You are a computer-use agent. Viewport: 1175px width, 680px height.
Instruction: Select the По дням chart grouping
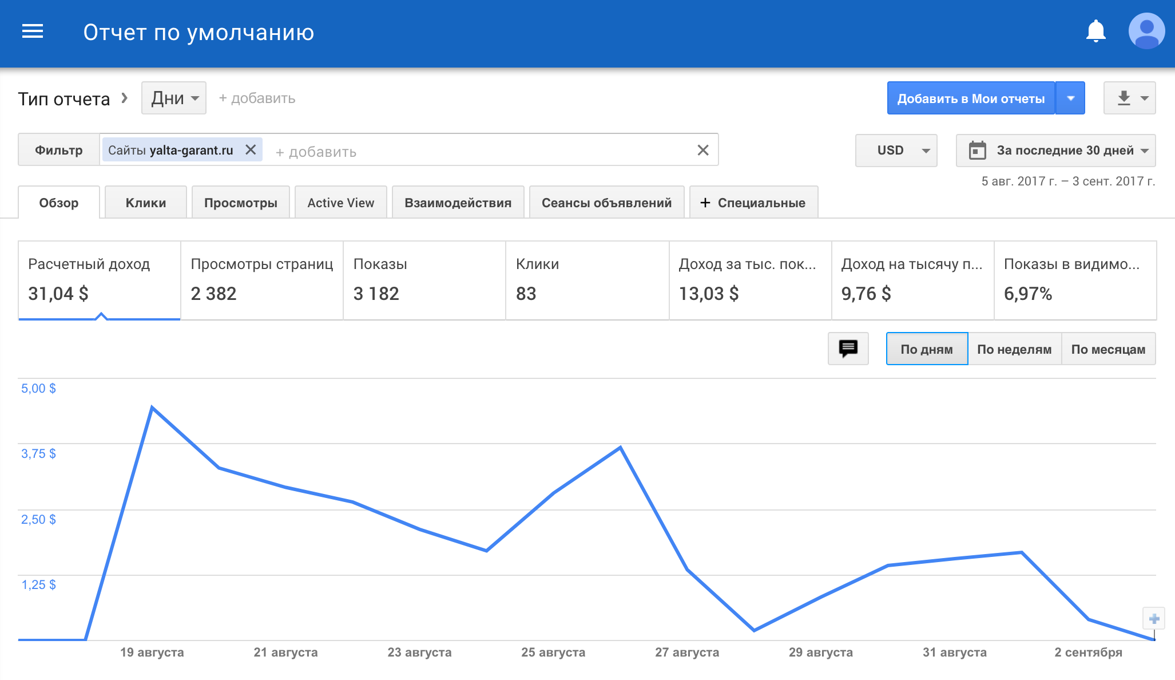pos(927,349)
